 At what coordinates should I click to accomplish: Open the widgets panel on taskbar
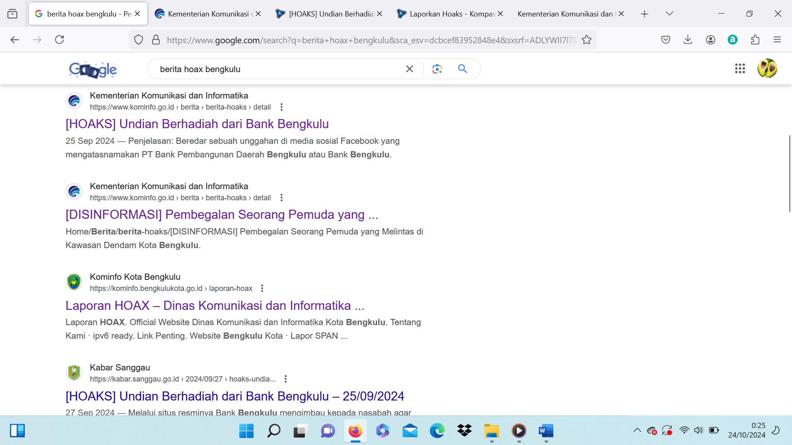tap(17, 431)
